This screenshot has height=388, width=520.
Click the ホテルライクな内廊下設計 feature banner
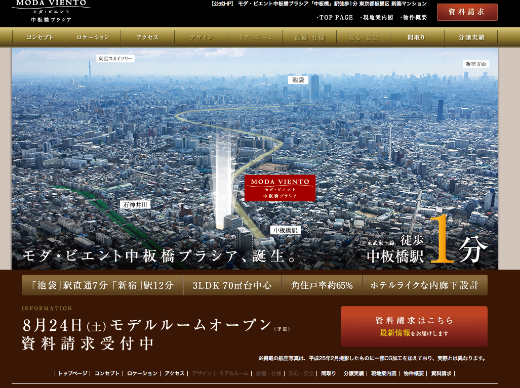(x=424, y=285)
